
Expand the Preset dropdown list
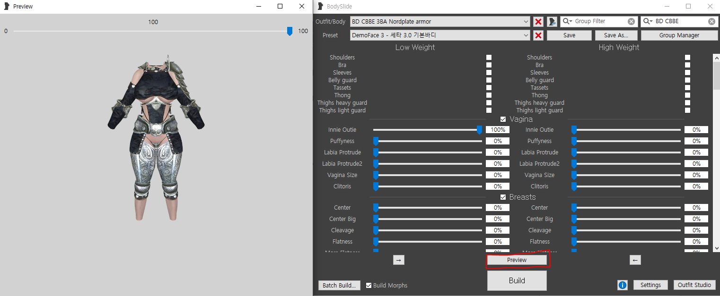[526, 35]
